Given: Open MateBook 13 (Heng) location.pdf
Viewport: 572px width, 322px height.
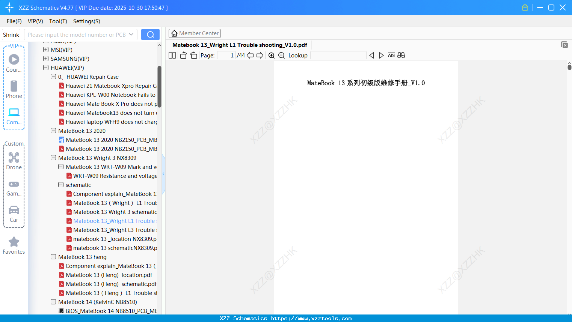Looking at the screenshot, I should click(106, 275).
